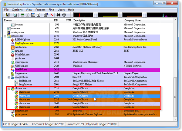Click the WinSnap.exe icon
Viewport: 182px width, 131px height.
pyautogui.click(x=12, y=66)
